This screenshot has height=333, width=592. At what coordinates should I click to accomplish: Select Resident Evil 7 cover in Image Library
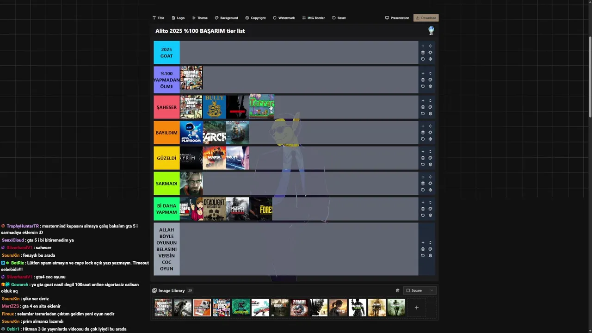pyautogui.click(x=279, y=308)
